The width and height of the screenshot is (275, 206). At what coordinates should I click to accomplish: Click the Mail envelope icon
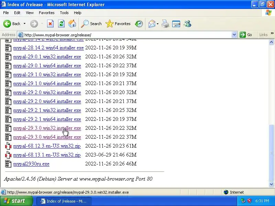(152, 24)
